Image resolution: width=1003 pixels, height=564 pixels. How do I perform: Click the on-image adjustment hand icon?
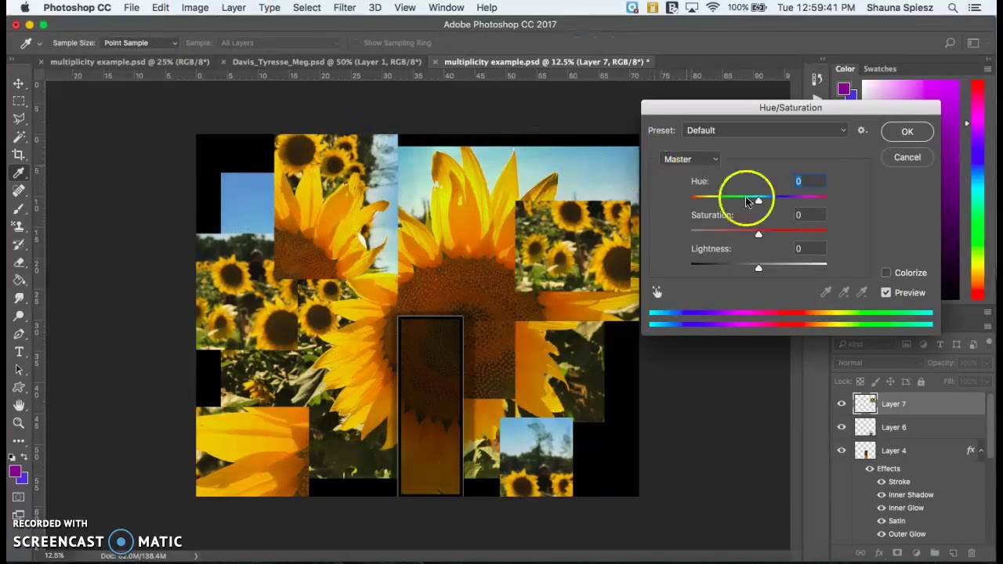point(657,292)
